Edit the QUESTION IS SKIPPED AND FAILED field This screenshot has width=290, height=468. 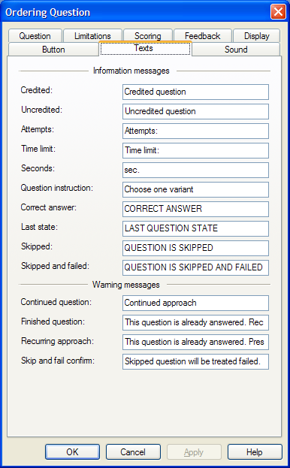click(195, 267)
